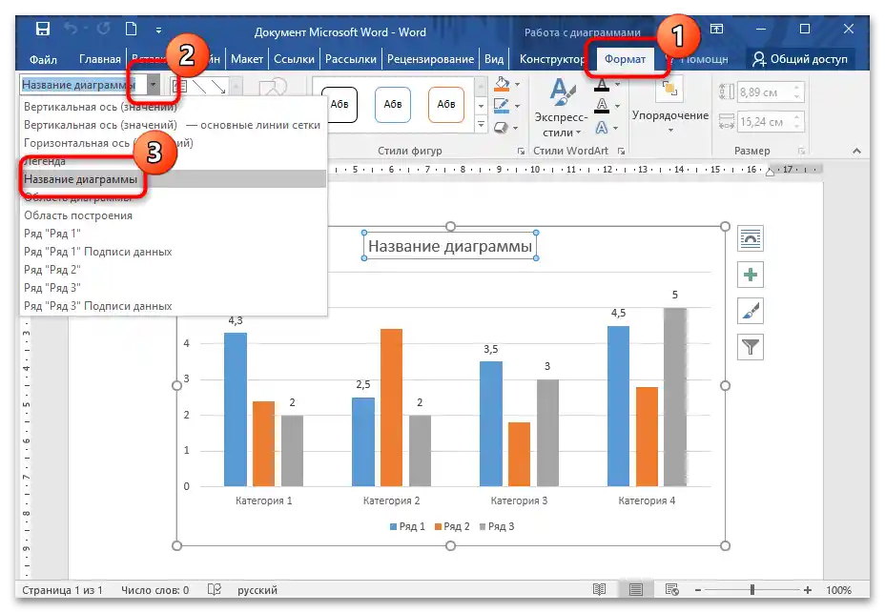Click the spelling check status icon
Image resolution: width=885 pixels, height=613 pixels.
[x=215, y=590]
